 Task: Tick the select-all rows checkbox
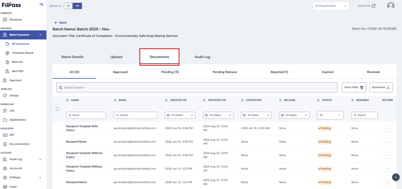(57, 109)
